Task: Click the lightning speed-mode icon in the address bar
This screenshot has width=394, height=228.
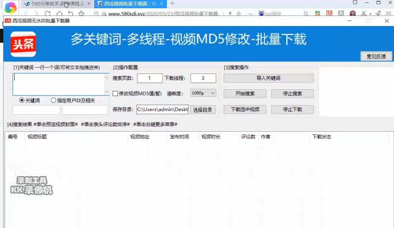Action: click(x=230, y=14)
